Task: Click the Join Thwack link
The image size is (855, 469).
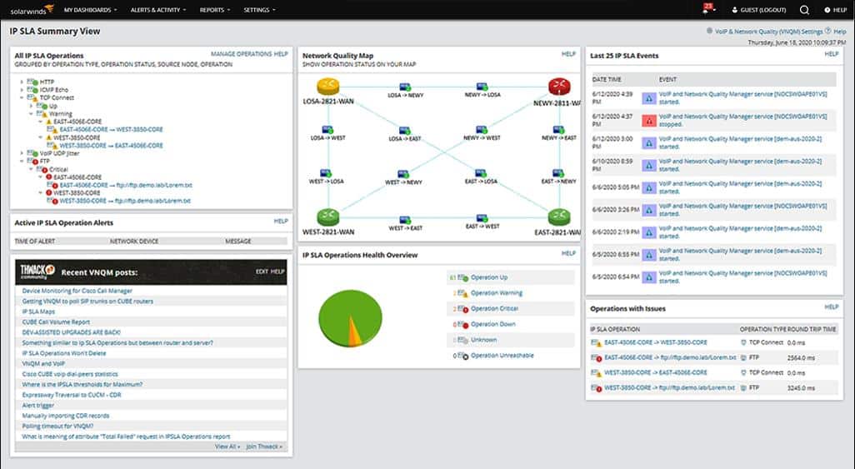Action: (264, 447)
